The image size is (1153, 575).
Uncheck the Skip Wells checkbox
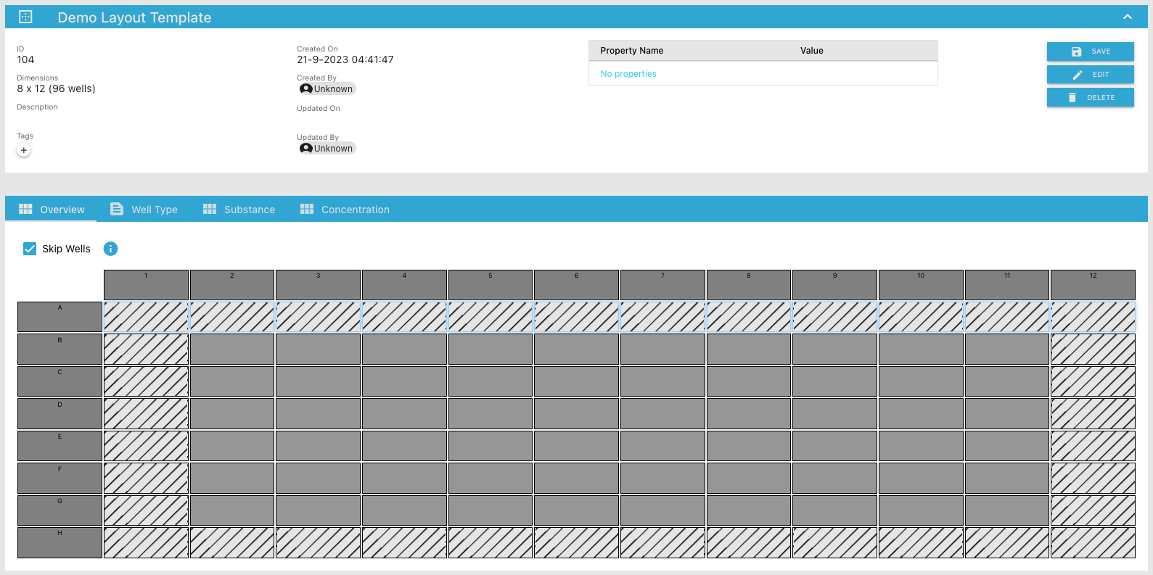30,249
